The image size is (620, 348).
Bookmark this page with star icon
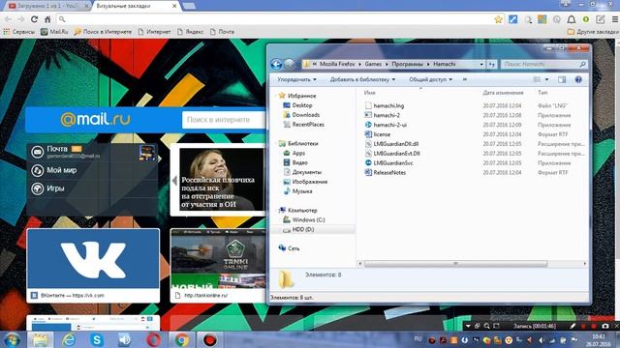click(498, 19)
